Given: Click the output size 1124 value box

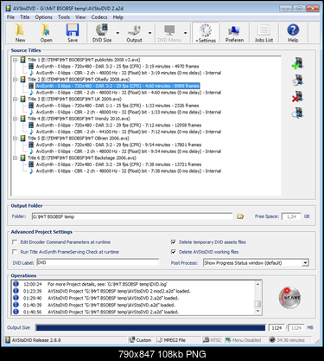Looking at the screenshot, I should pos(276,327).
